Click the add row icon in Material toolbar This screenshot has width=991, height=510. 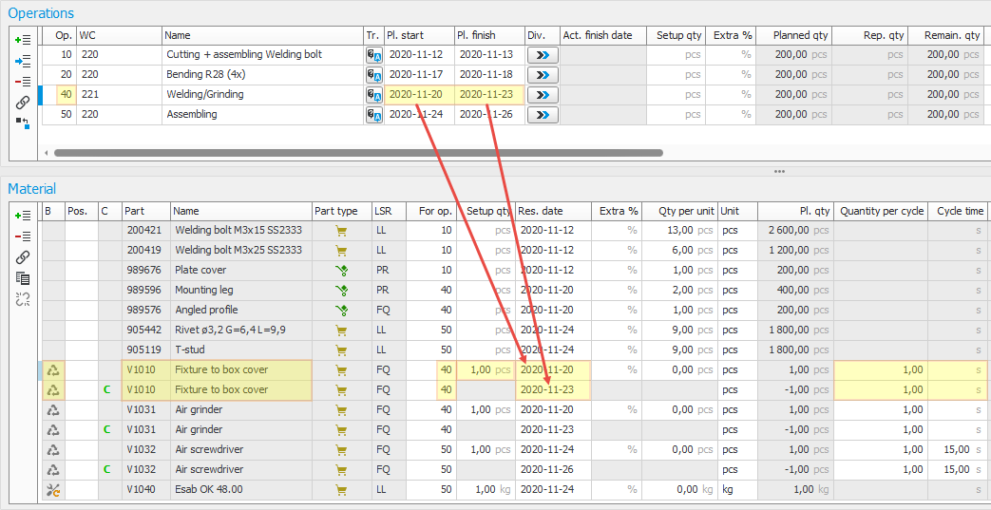tap(24, 216)
